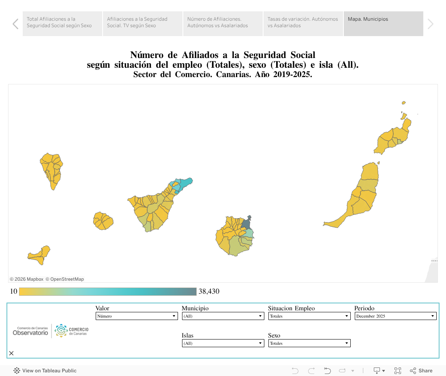Open the Download menu icon

(379, 371)
